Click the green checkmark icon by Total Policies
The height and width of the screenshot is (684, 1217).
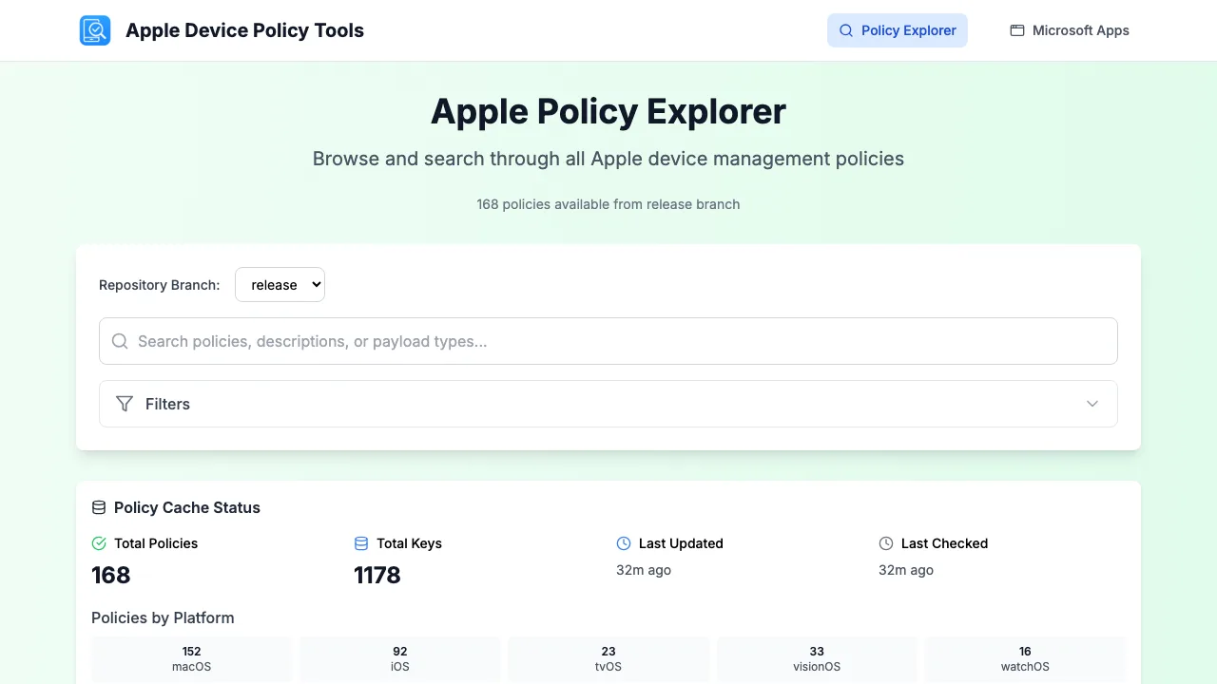coord(99,543)
